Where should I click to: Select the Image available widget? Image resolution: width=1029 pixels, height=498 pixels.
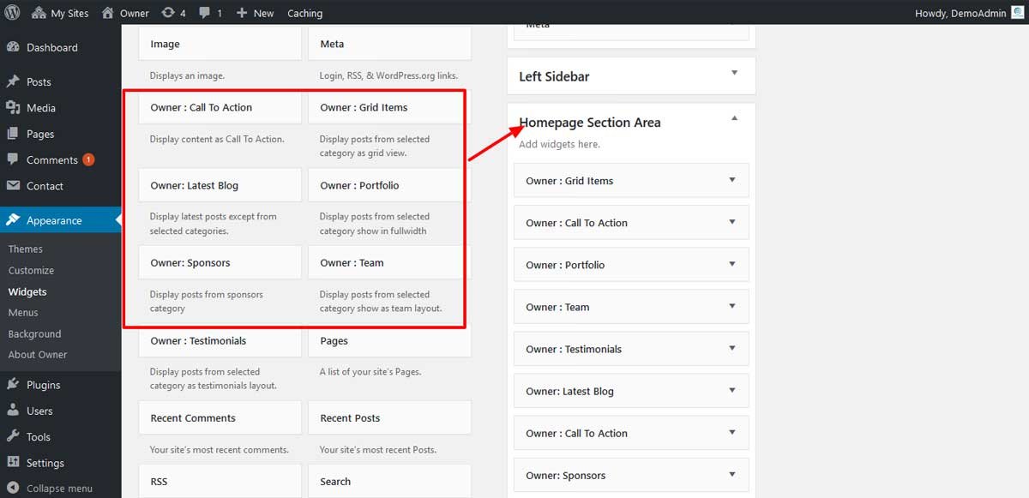coord(220,44)
